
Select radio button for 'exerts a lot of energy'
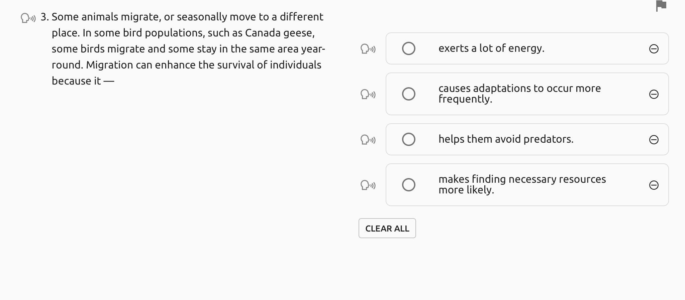pos(408,48)
